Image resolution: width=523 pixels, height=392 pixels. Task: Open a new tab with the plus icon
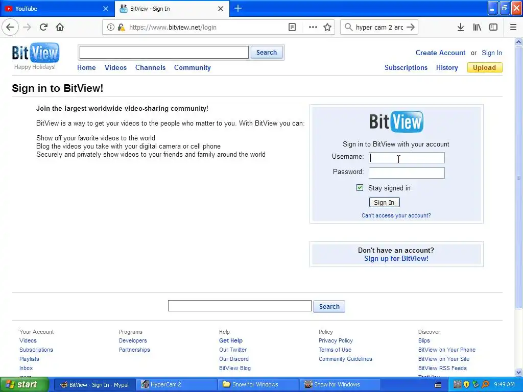tap(238, 8)
